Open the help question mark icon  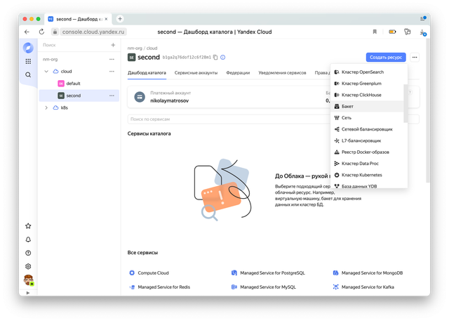(x=28, y=253)
